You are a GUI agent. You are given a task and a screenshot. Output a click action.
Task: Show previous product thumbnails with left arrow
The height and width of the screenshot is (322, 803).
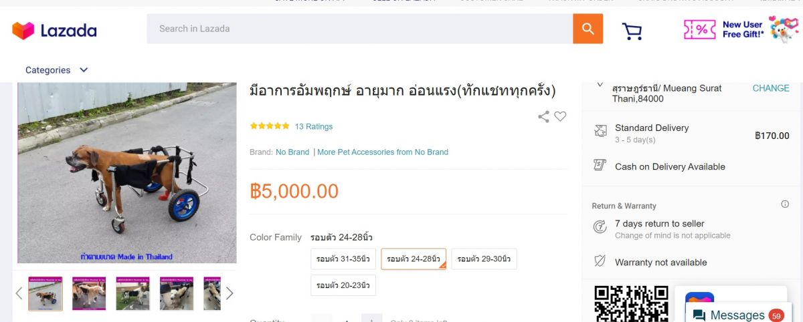point(19,293)
